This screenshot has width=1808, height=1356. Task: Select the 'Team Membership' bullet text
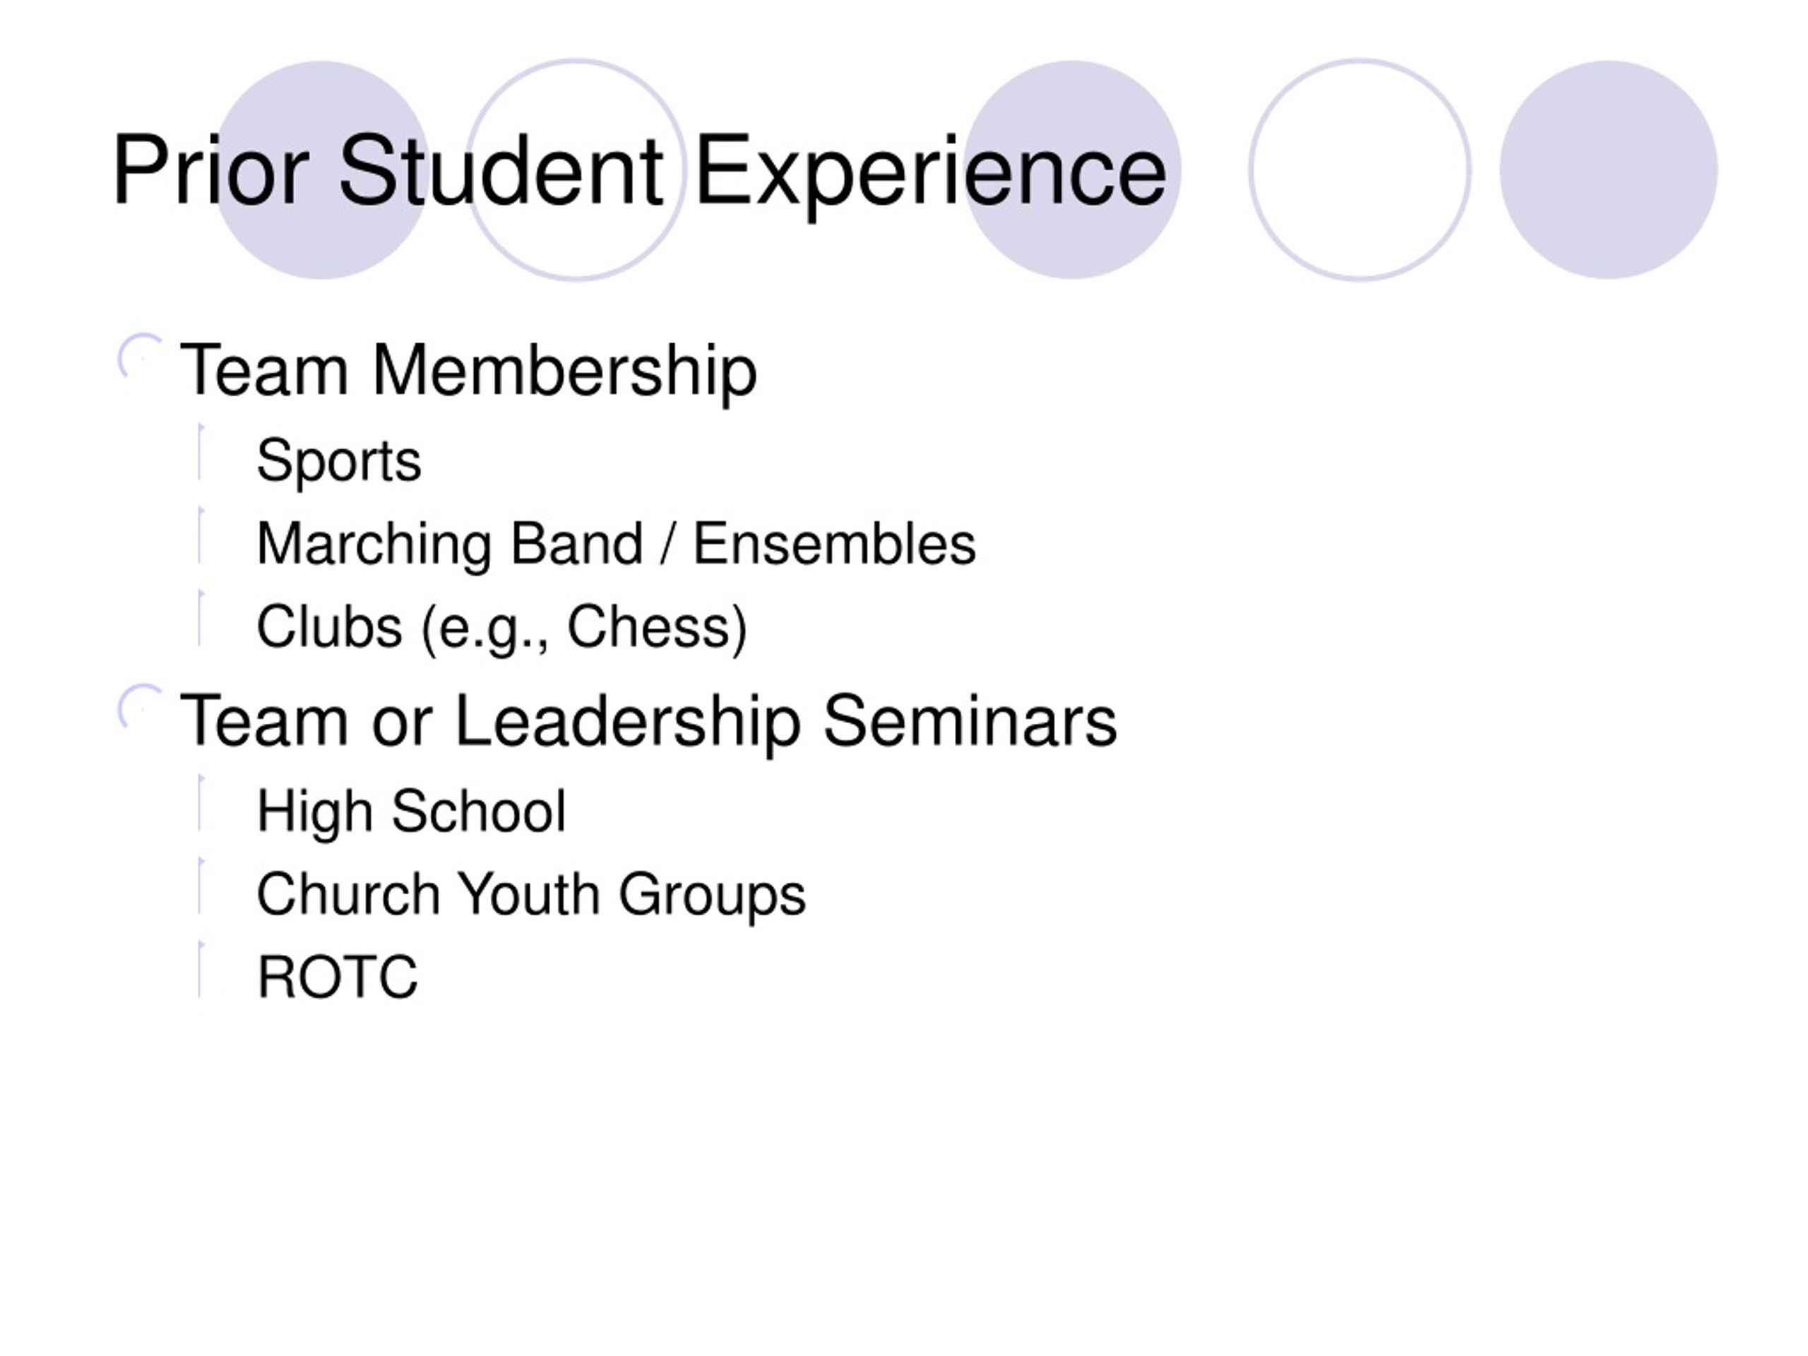[468, 372]
